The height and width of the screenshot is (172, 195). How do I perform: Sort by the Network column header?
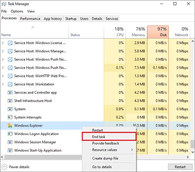pos(180,32)
